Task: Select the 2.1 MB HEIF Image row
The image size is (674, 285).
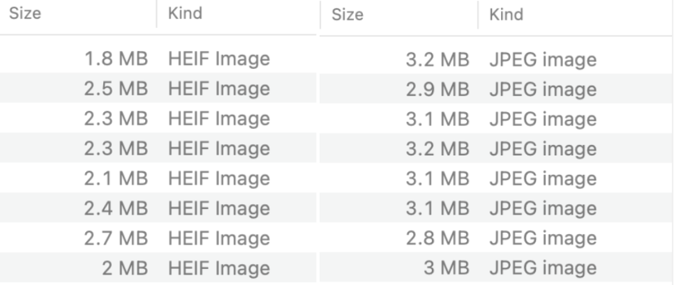Action: click(x=158, y=178)
